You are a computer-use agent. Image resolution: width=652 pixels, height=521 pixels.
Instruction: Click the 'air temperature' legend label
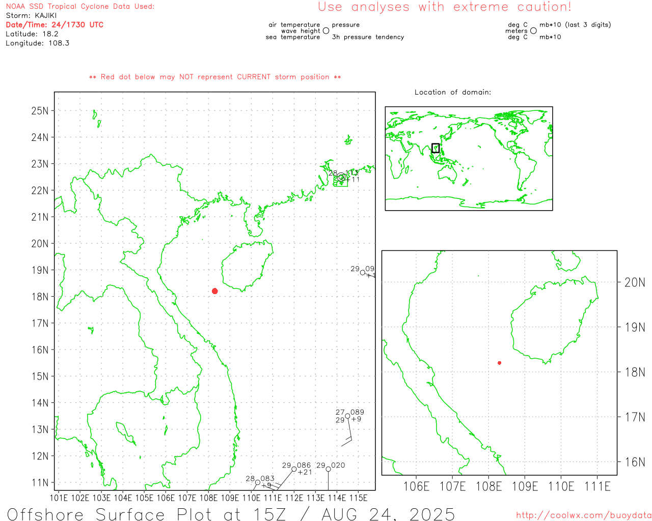tap(294, 25)
